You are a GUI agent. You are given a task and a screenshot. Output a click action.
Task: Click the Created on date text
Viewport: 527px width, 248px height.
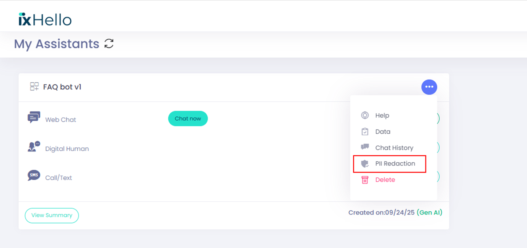pyautogui.click(x=381, y=213)
